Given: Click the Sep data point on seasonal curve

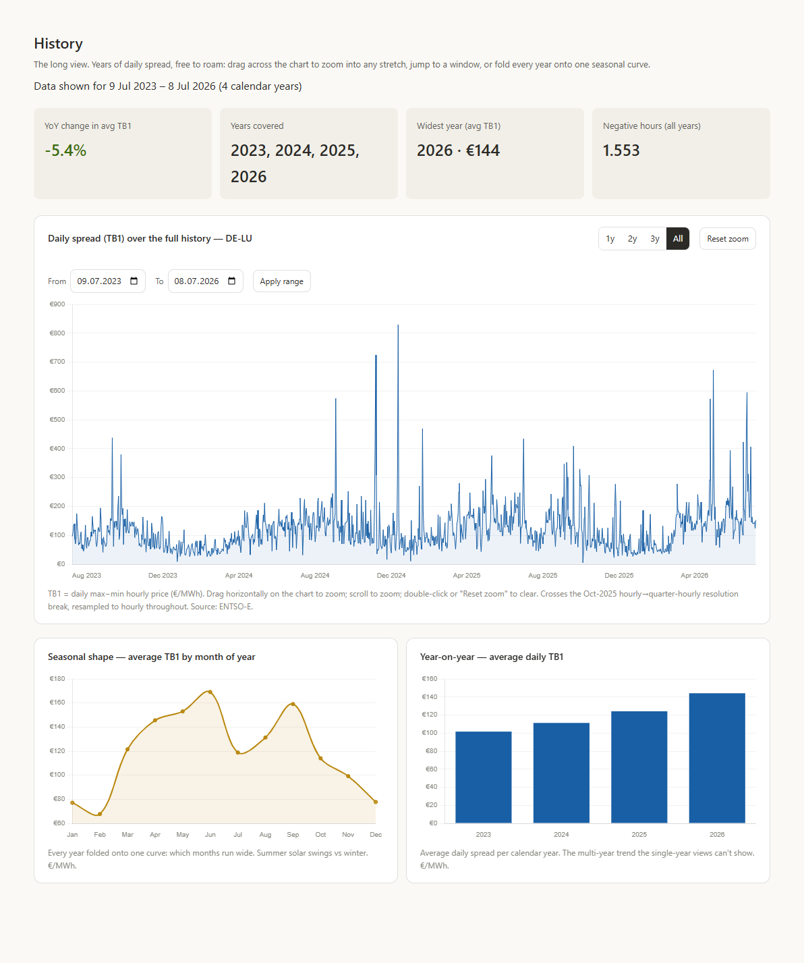Looking at the screenshot, I should coord(293,704).
